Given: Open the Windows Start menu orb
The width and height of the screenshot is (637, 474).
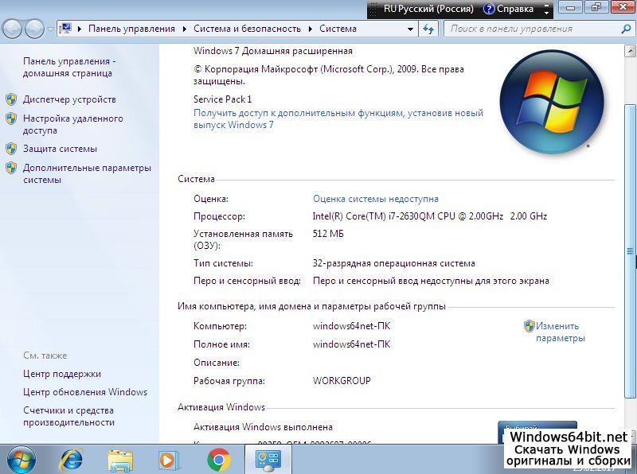Looking at the screenshot, I should pyautogui.click(x=21, y=459).
